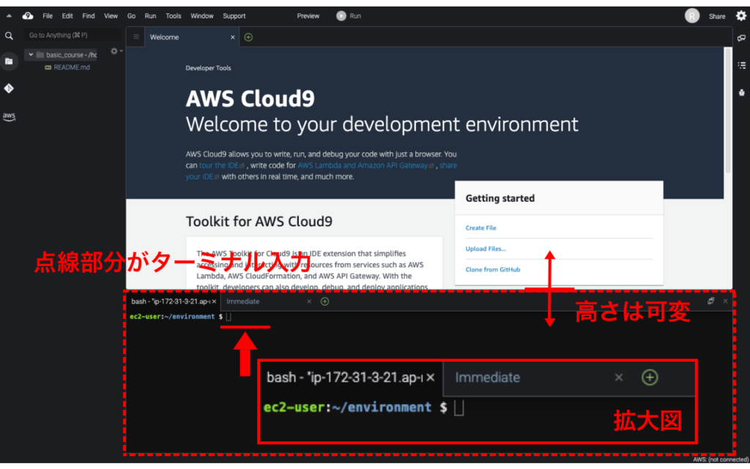Image resolution: width=750 pixels, height=469 pixels.
Task: Open the File menu
Action: (48, 16)
